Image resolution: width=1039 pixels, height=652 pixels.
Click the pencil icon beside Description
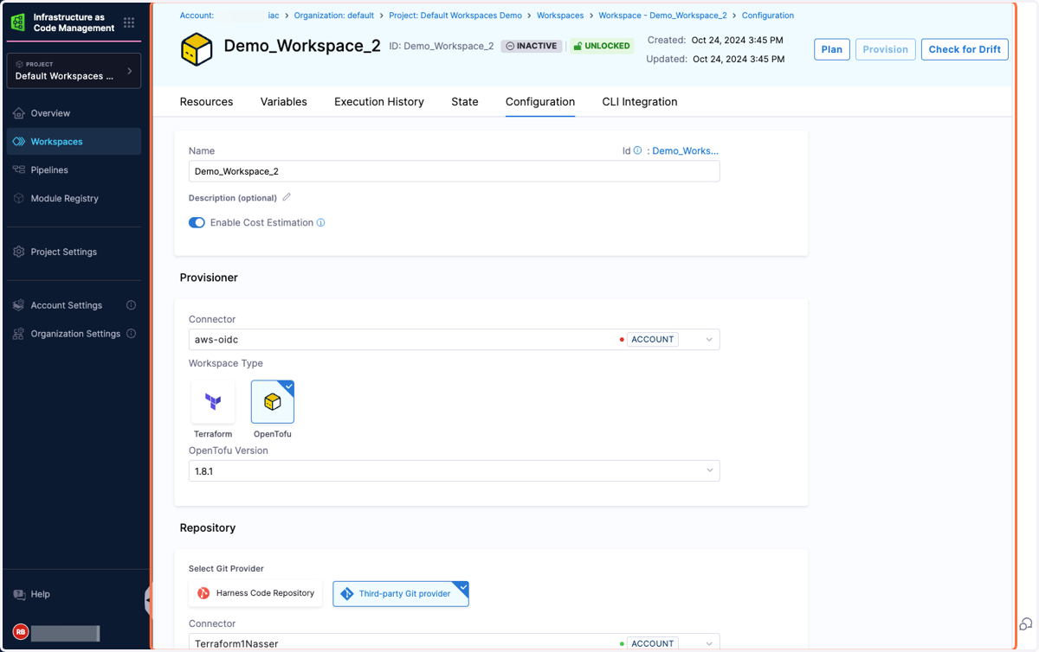coord(287,198)
